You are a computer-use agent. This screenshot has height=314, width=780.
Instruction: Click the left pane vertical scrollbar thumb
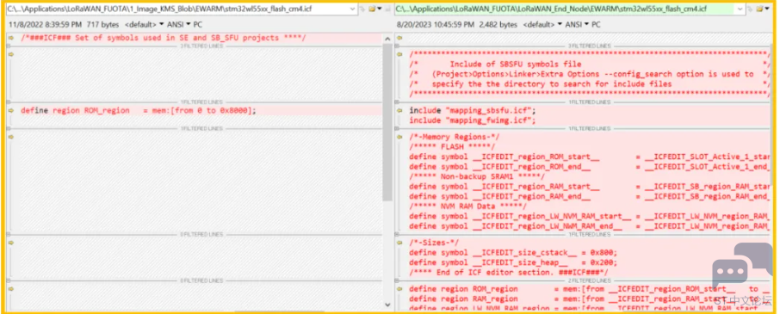tap(387, 121)
